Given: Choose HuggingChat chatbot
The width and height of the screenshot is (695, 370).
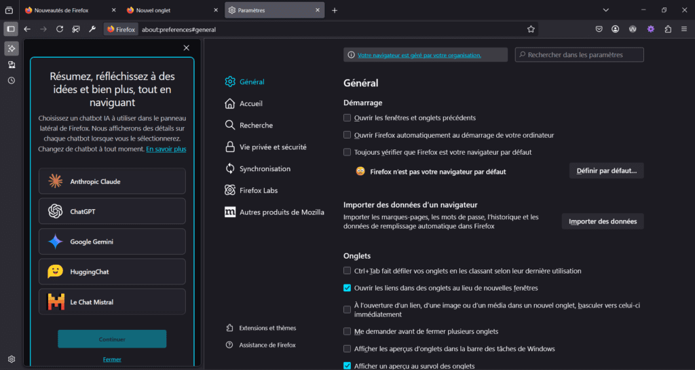Looking at the screenshot, I should pyautogui.click(x=112, y=272).
